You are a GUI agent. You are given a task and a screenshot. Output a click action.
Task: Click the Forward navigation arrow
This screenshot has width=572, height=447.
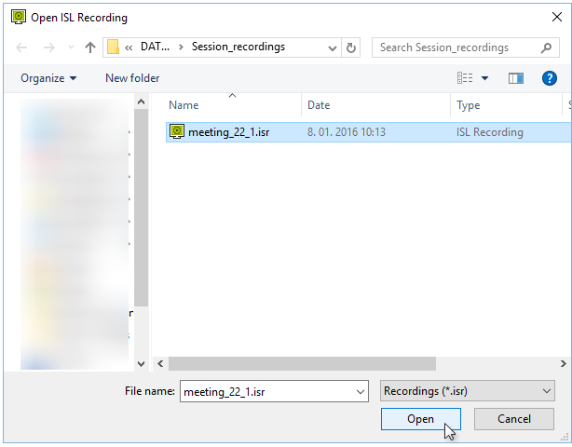[48, 47]
